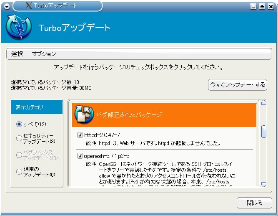Screen dimensions: 278x216
Task: Click the httpd-2.0.47-7 package name
Action: (x=102, y=135)
